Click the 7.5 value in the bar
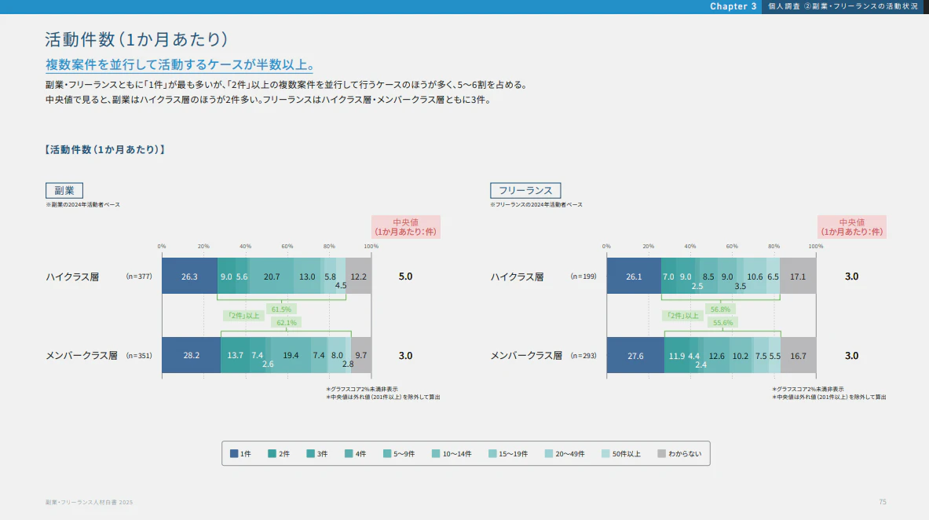 coord(761,357)
